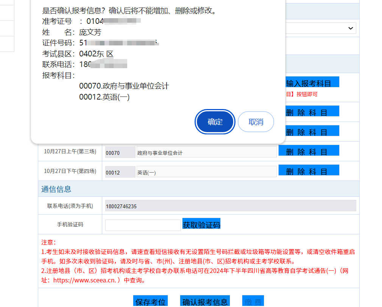Click the https://www.sceea.cn URL in the notice
Screen dimensions: 382x307
pyautogui.click(x=86, y=281)
